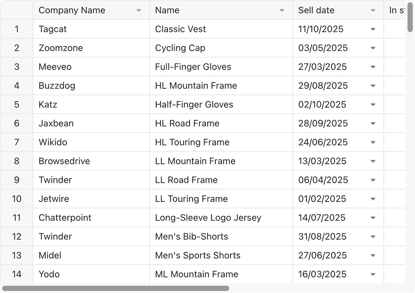The image size is (415, 293).
Task: Click the Chatterpoint company cell
Action: [x=91, y=217]
